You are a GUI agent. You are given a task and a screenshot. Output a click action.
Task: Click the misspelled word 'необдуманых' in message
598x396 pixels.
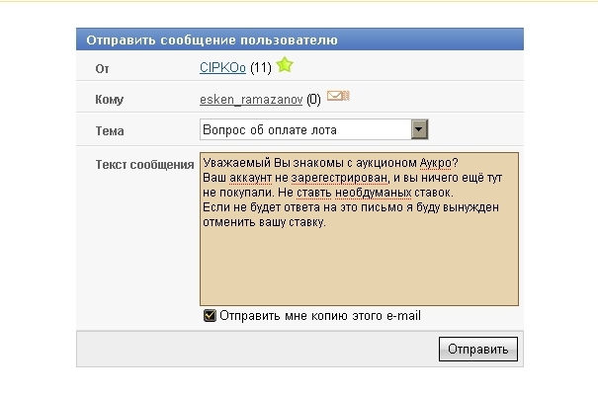[373, 193]
